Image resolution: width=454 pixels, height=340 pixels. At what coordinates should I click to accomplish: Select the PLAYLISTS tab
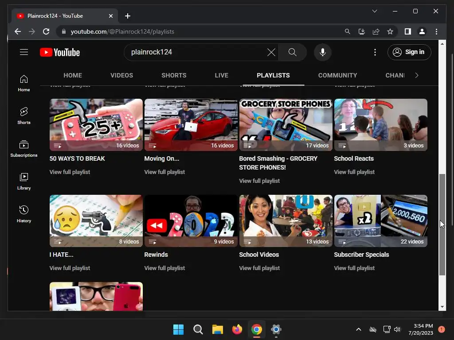(x=273, y=75)
